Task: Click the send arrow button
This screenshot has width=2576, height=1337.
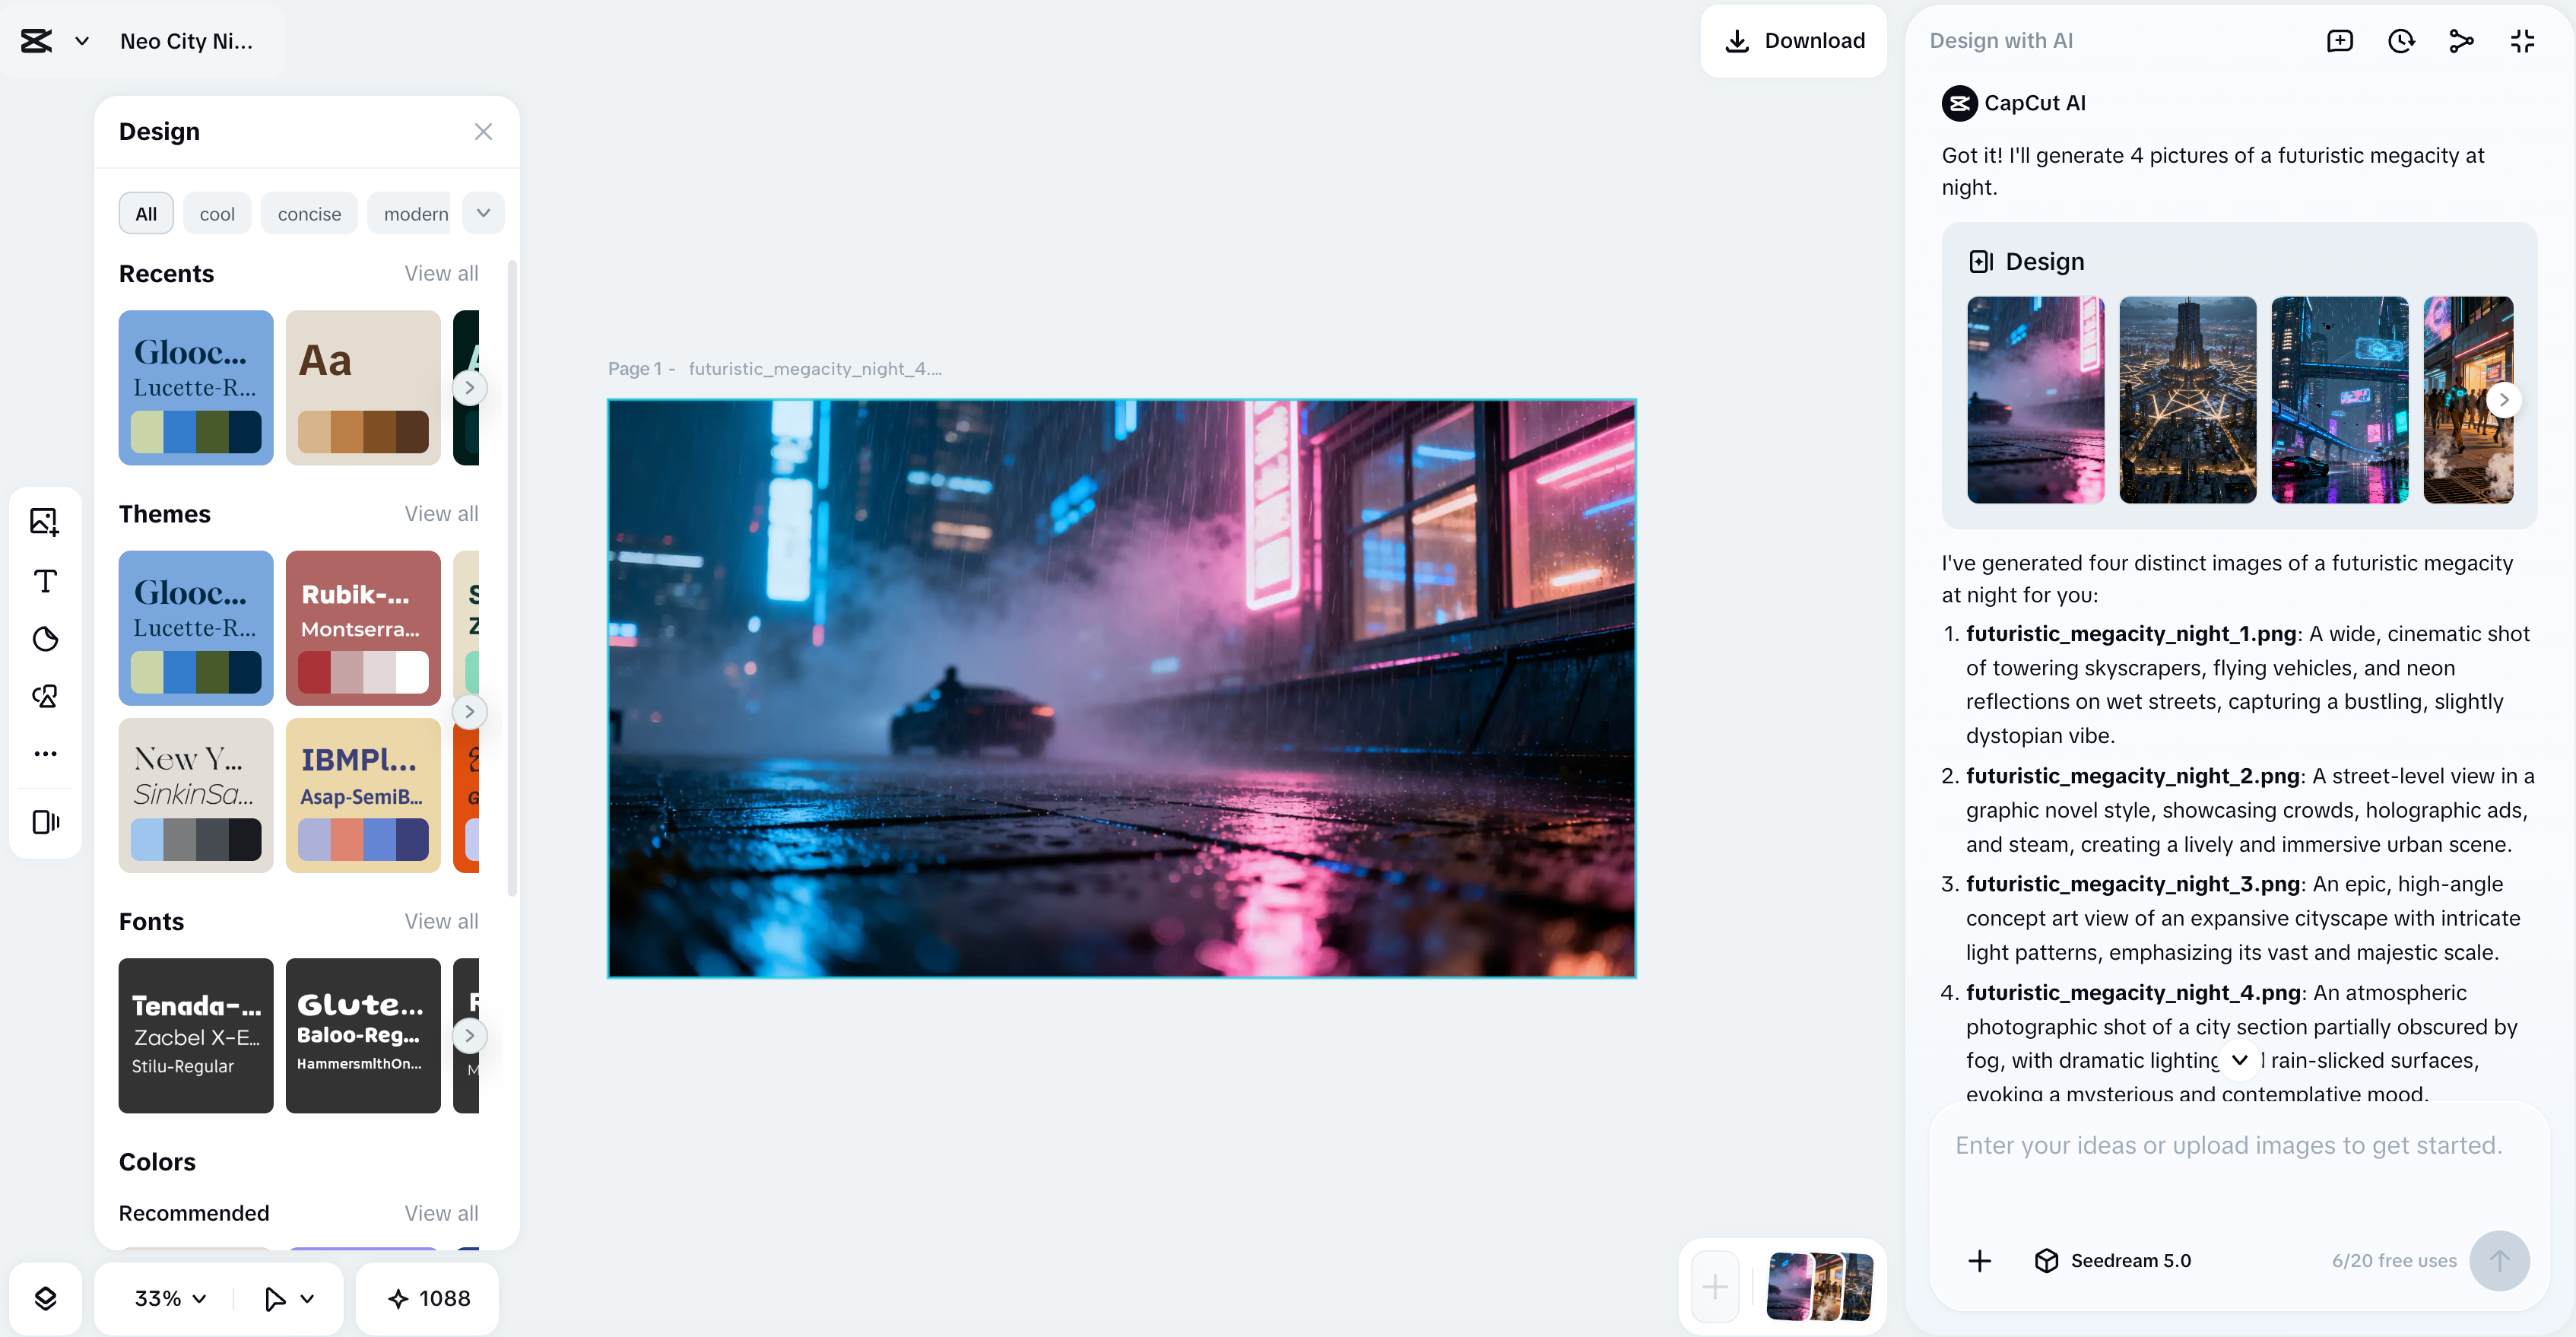Action: [2499, 1260]
